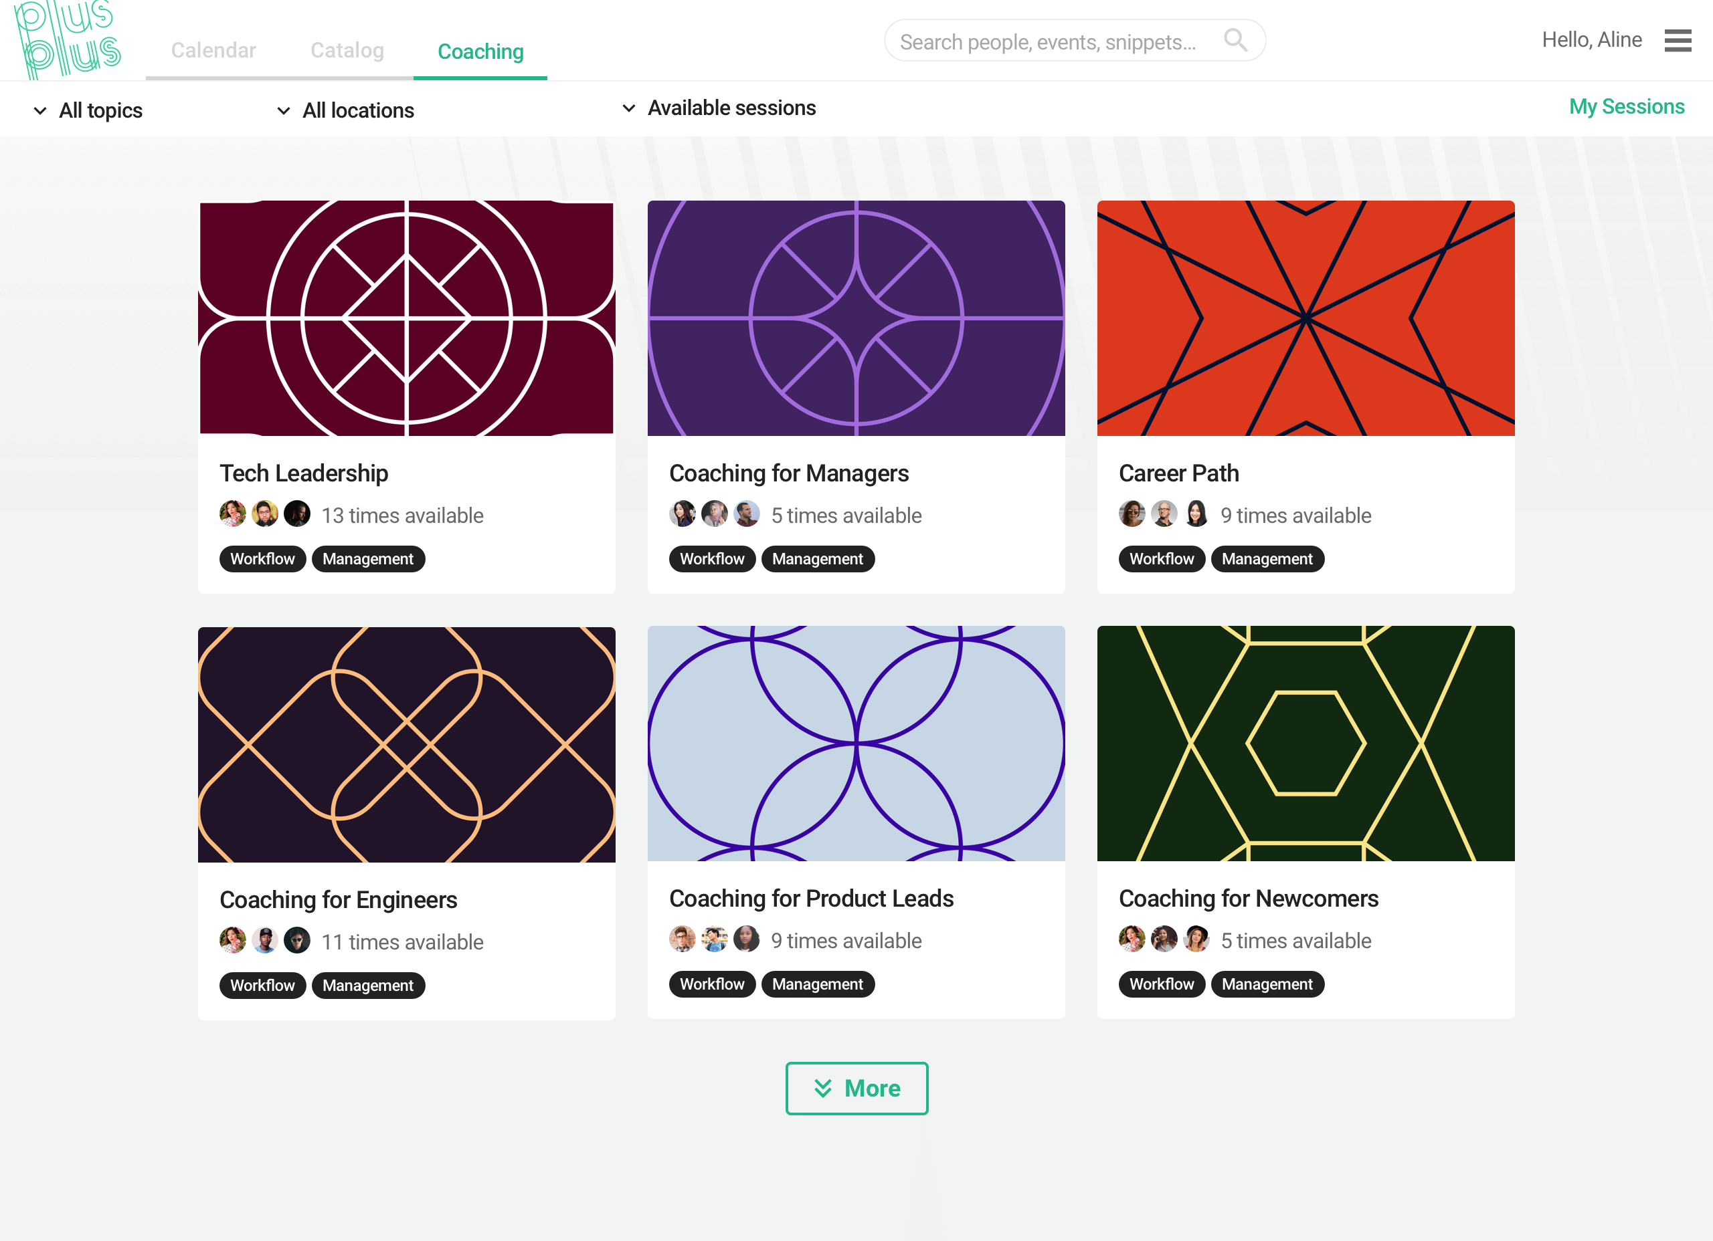Click the More button
Viewport: 1713px width, 1241px height.
[x=856, y=1088]
